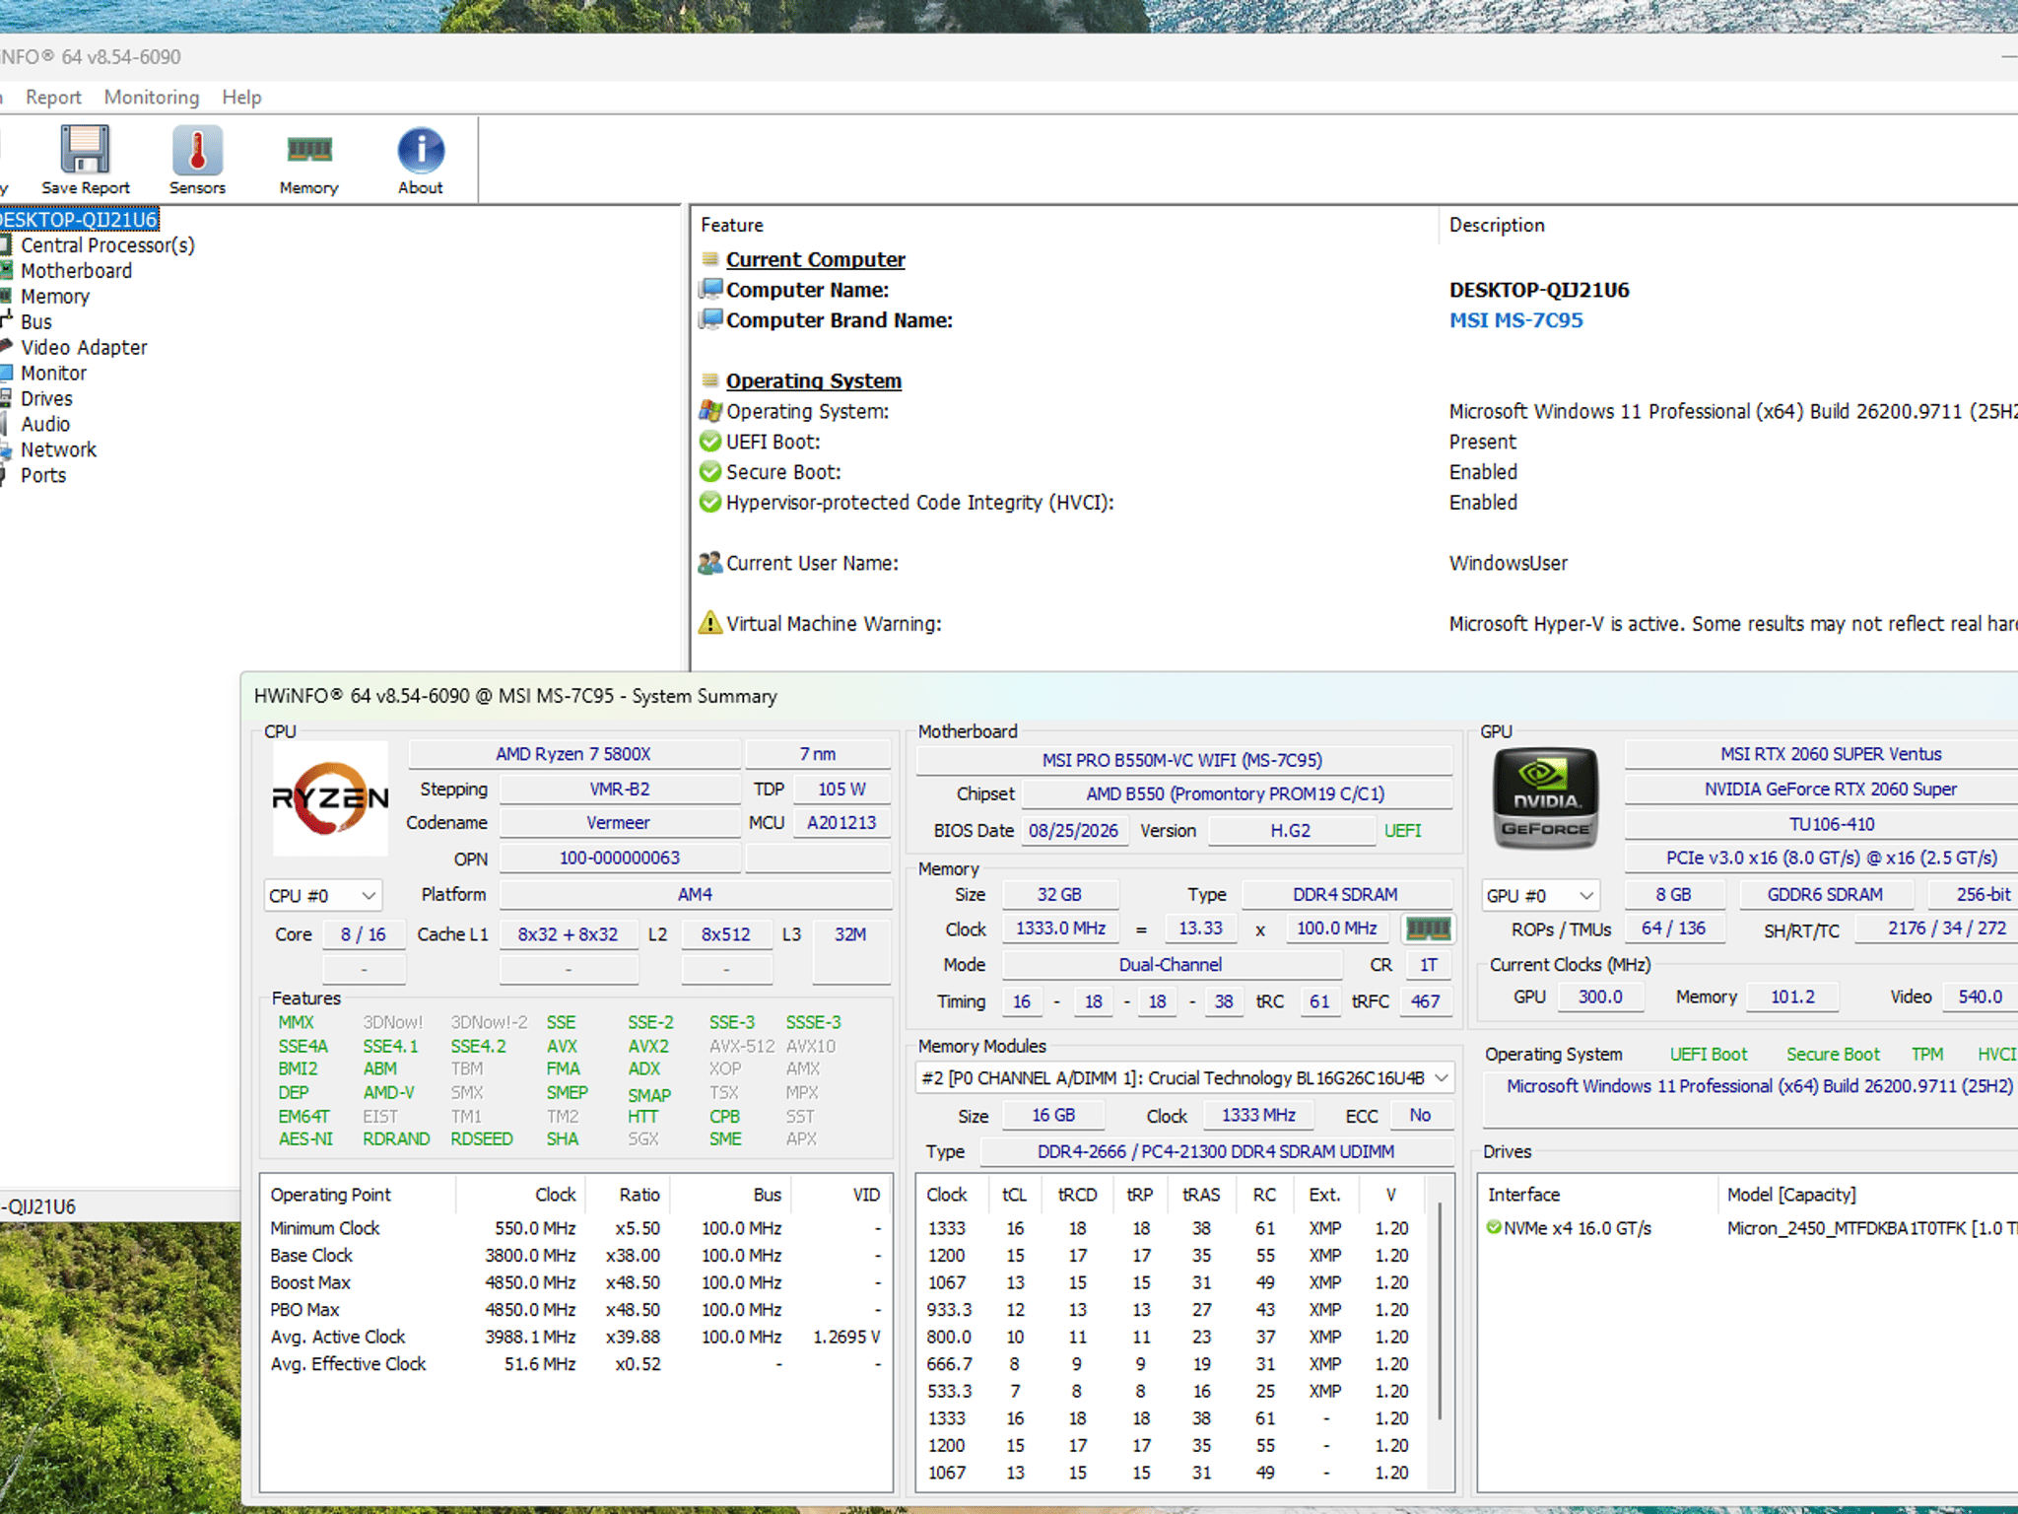Click the Current User Name icon

[x=709, y=563]
